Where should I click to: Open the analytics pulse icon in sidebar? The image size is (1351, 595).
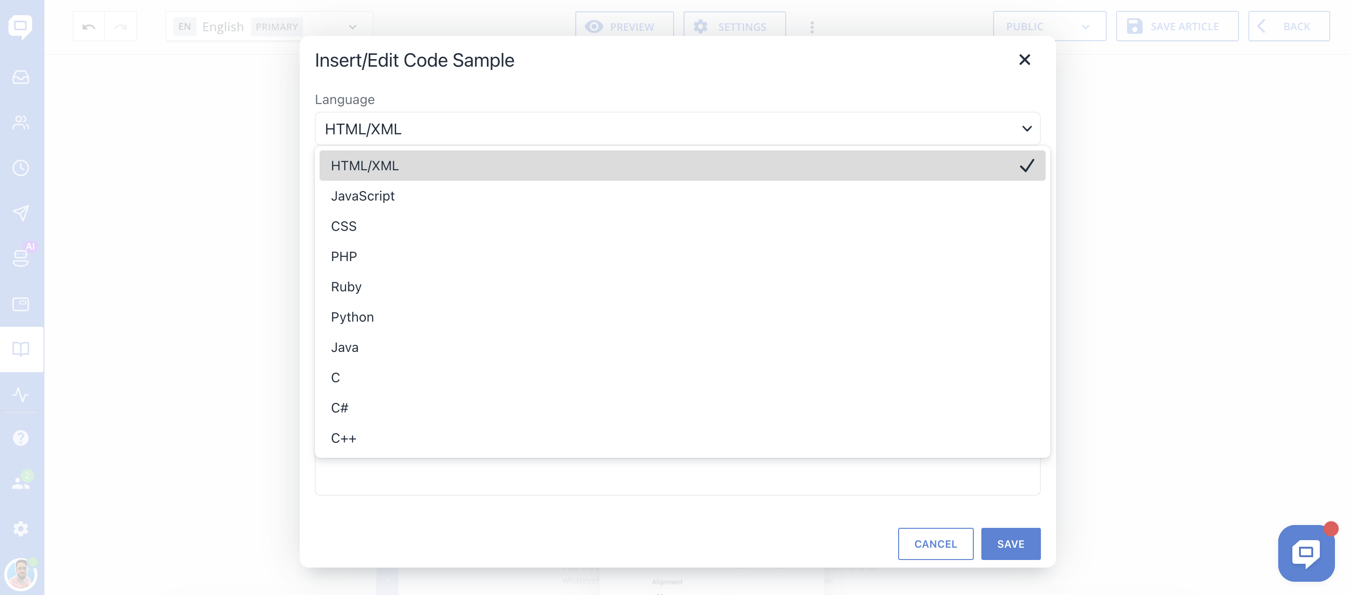(x=21, y=394)
